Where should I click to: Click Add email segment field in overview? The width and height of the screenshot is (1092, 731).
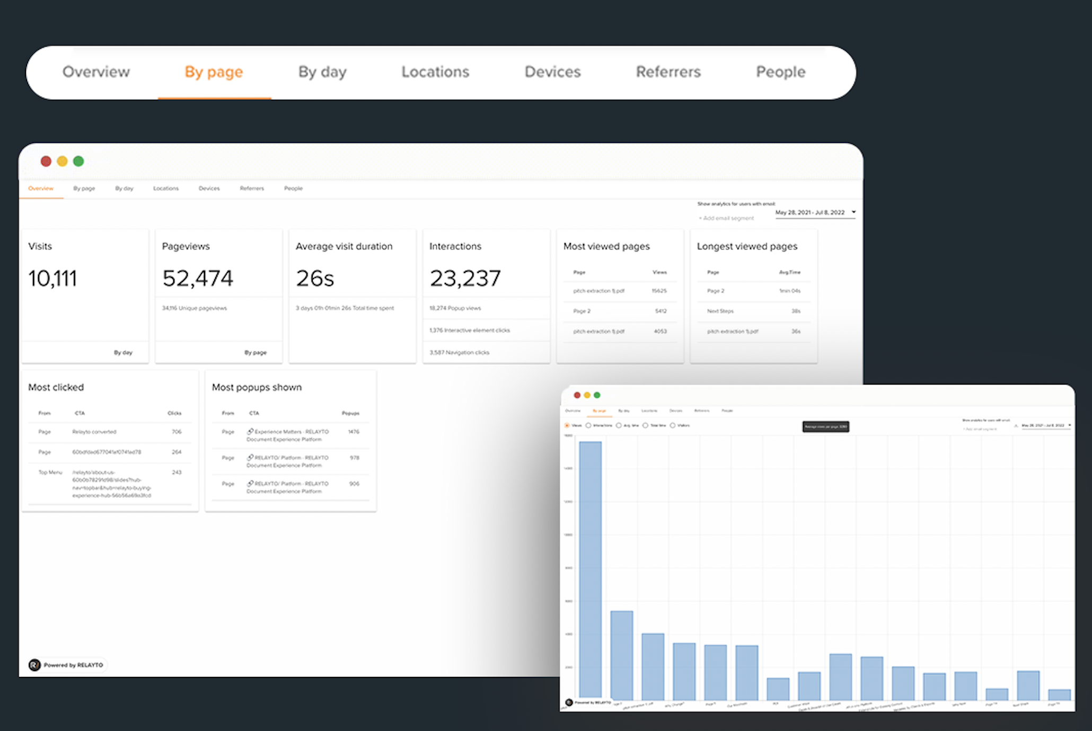tap(727, 218)
